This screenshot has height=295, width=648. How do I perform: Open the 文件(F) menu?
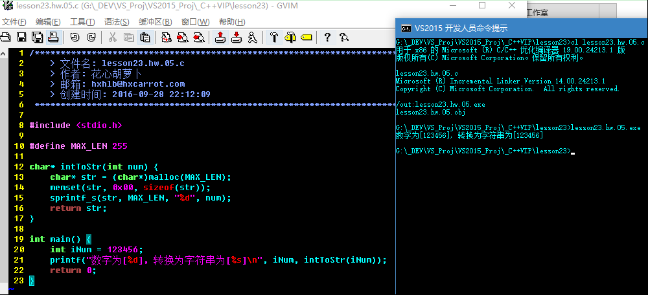coord(14,21)
